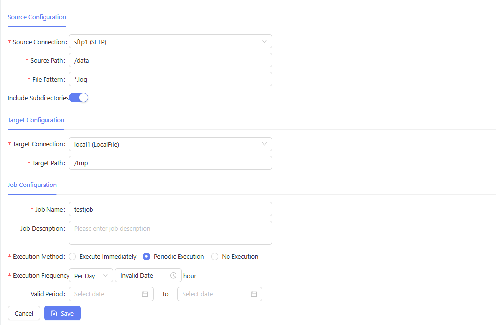
Task: Click the floppy disk icon on Save
Action: pos(54,313)
